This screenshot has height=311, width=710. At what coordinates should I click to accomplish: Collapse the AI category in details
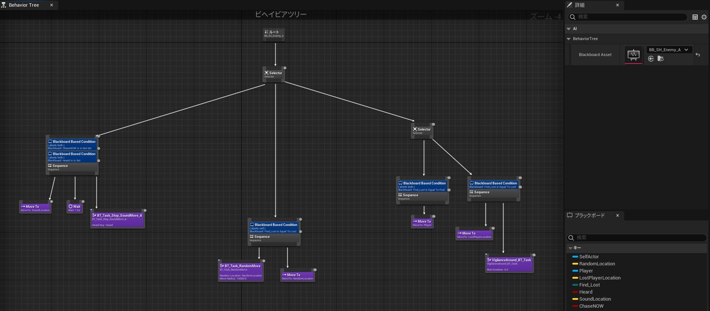(x=569, y=29)
